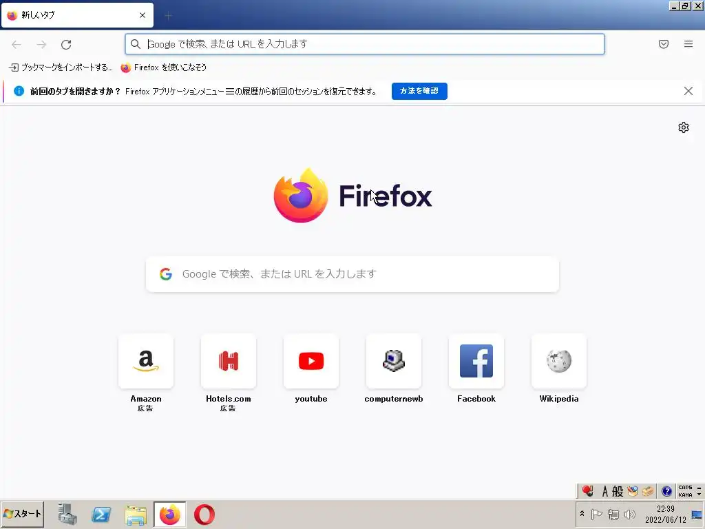The height and width of the screenshot is (529, 705).
Task: Toggle KANA lock in the language bar
Action: 685,495
